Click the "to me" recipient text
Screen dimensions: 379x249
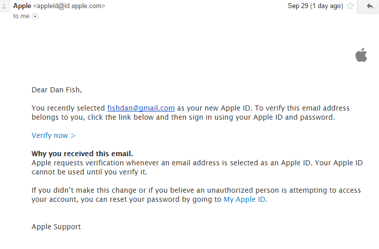pyautogui.click(x=21, y=16)
